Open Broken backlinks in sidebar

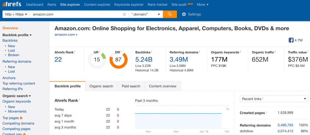14,55
